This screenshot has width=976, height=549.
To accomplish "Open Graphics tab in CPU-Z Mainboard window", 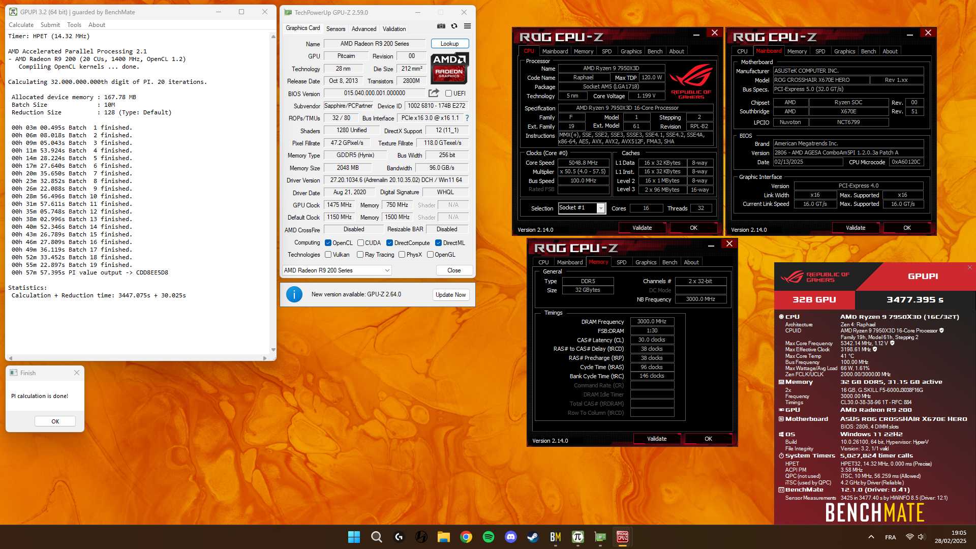I will click(844, 51).
